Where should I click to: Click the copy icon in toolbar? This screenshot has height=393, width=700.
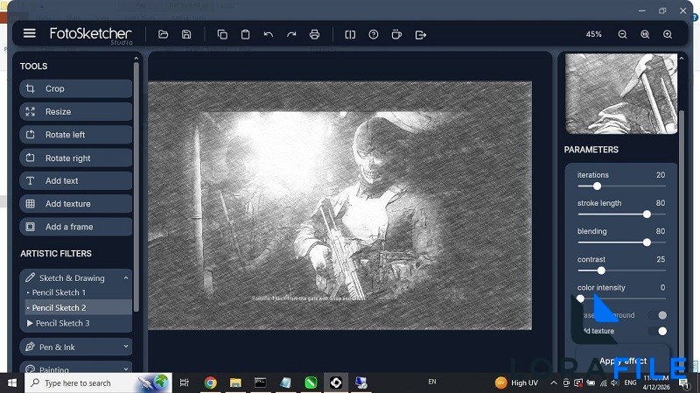pos(222,34)
